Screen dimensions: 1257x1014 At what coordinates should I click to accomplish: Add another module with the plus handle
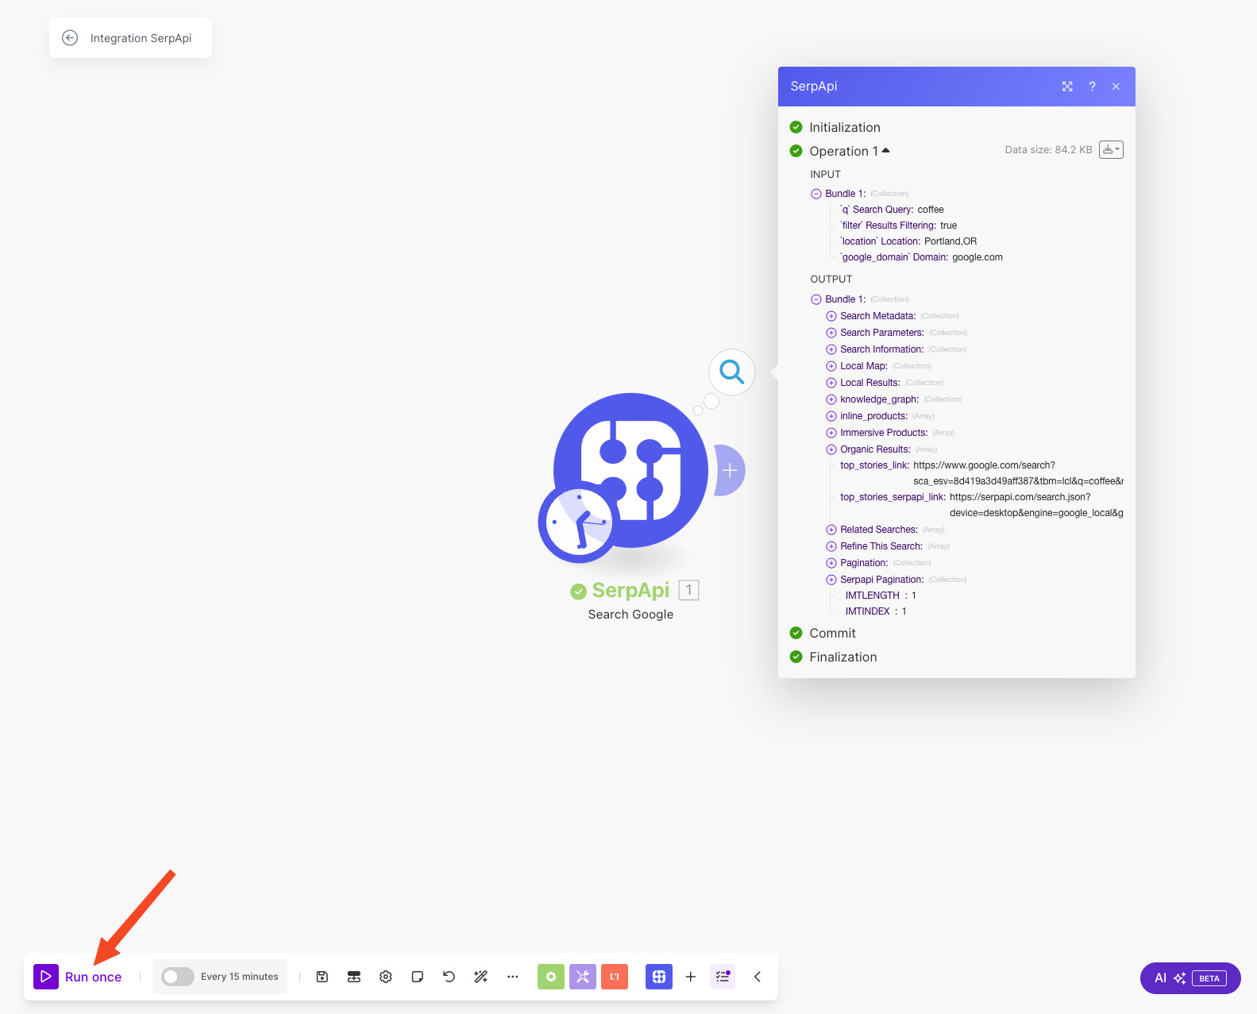click(x=730, y=470)
